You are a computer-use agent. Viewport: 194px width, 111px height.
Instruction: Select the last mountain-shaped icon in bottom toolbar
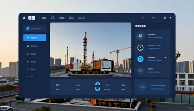(123, 85)
